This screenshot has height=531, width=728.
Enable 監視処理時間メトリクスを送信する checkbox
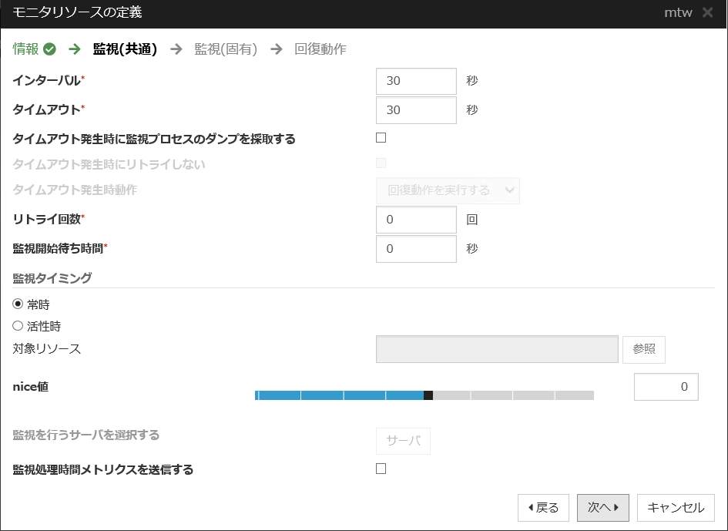point(381,469)
